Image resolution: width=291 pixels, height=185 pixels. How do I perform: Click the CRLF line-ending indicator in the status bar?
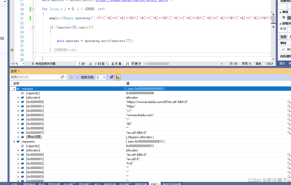[x=270, y=63]
